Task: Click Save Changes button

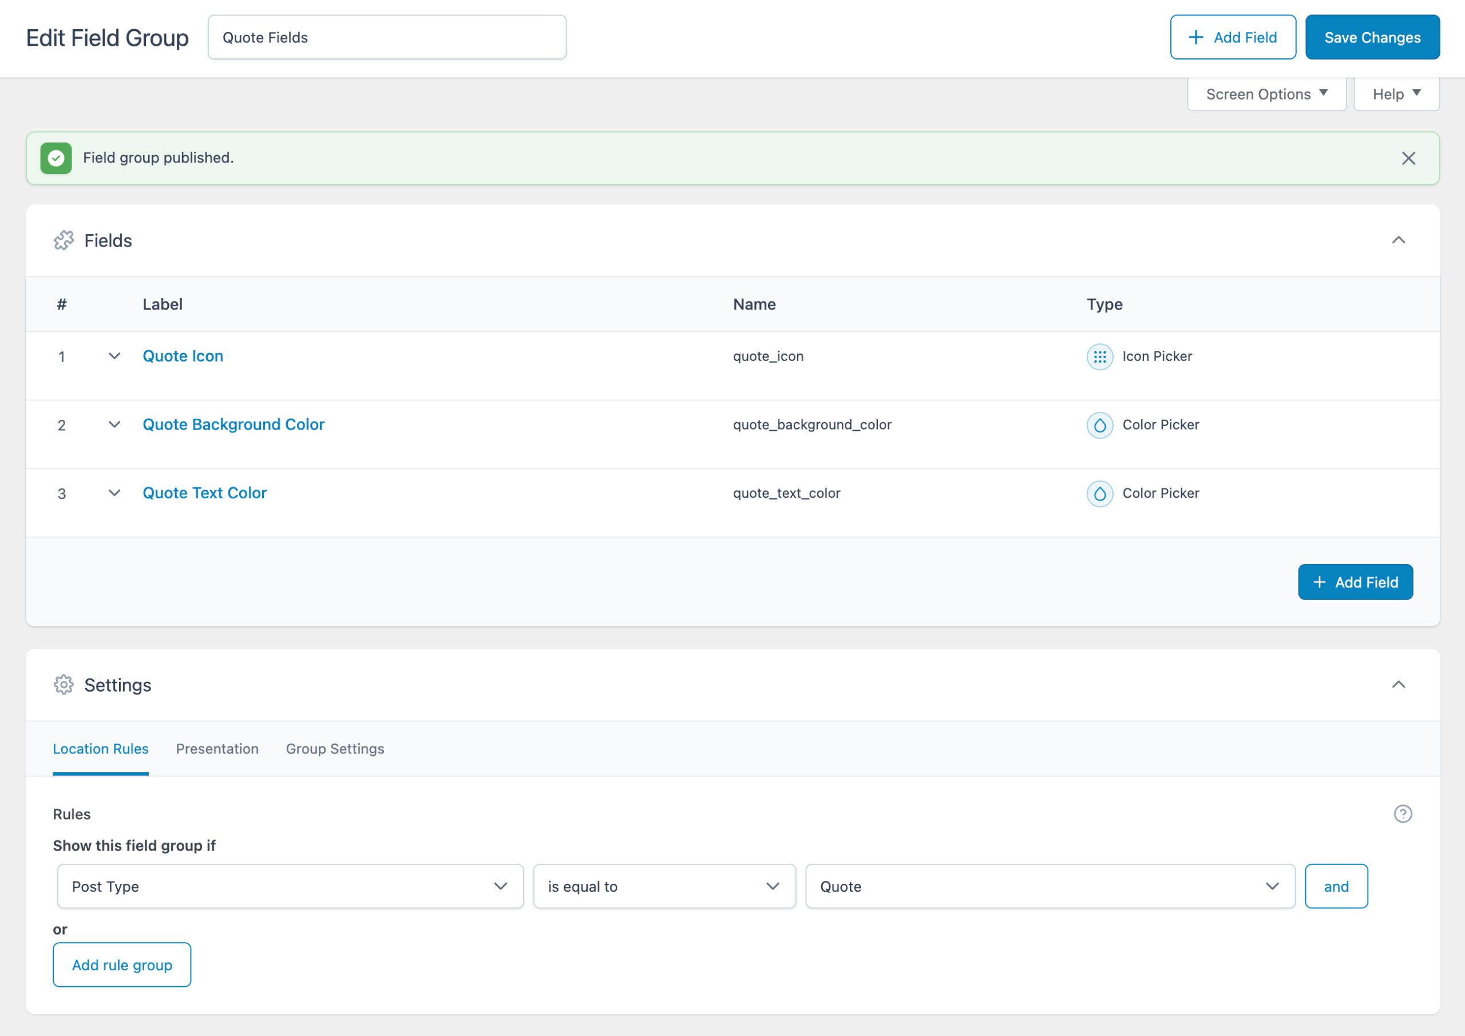Action: (1372, 38)
